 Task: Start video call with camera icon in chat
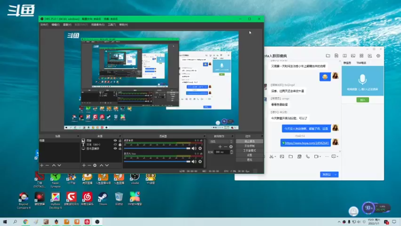coord(316,157)
